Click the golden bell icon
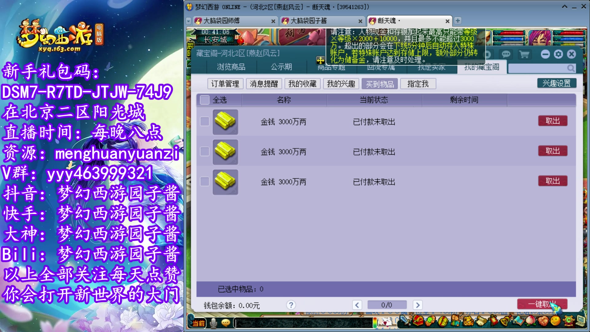This screenshot has width=590, height=332. coord(505,321)
